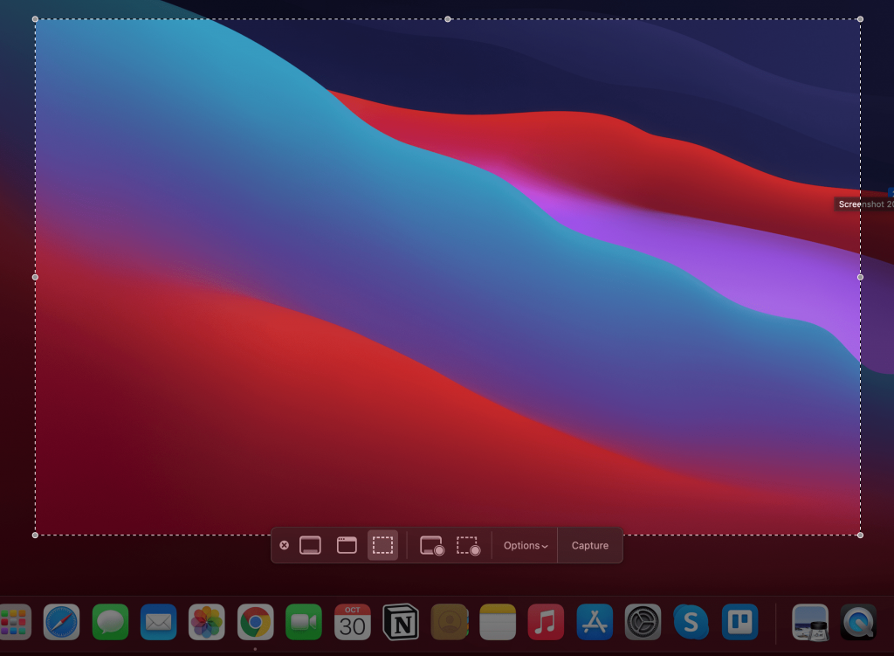894x656 pixels.
Task: Open Trello from the Dock
Action: (x=740, y=622)
